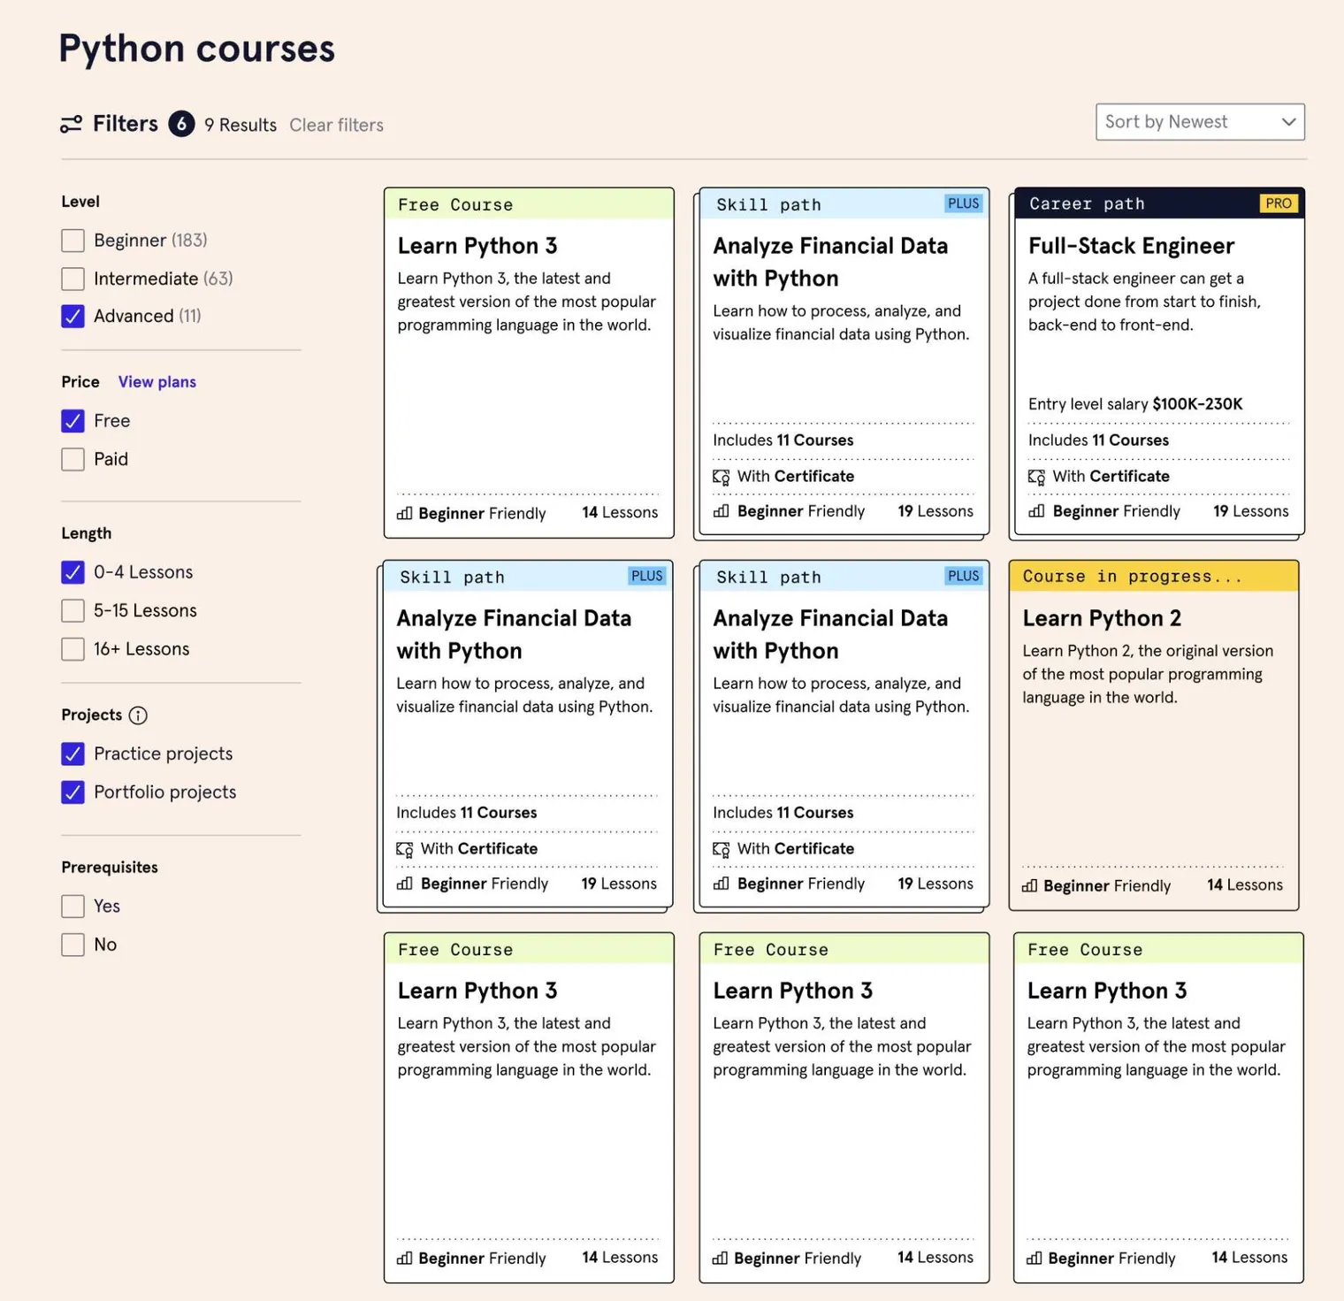Viewport: 1344px width, 1301px height.
Task: Click the 6 active filters badge
Action: point(181,124)
